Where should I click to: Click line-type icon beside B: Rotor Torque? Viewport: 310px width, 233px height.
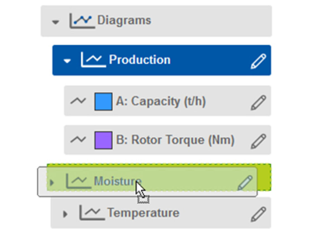coord(78,140)
